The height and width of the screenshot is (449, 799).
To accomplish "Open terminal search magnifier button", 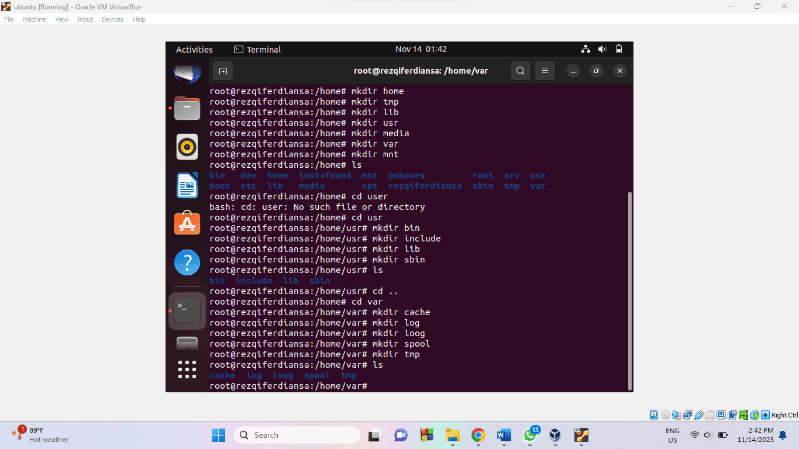I will click(520, 71).
